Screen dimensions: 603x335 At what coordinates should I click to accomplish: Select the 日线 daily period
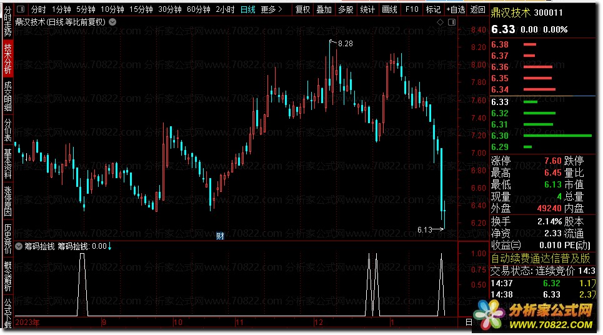coord(247,9)
